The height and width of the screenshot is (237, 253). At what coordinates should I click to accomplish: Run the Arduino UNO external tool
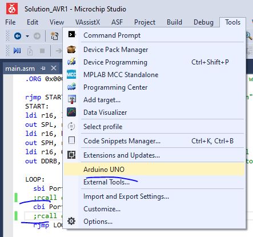(x=154, y=169)
